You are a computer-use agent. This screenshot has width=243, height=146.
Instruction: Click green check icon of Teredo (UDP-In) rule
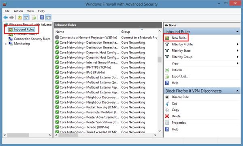[57, 127]
